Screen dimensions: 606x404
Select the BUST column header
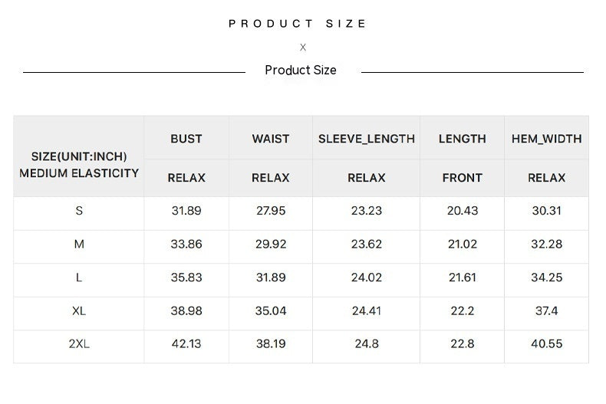[x=186, y=139]
